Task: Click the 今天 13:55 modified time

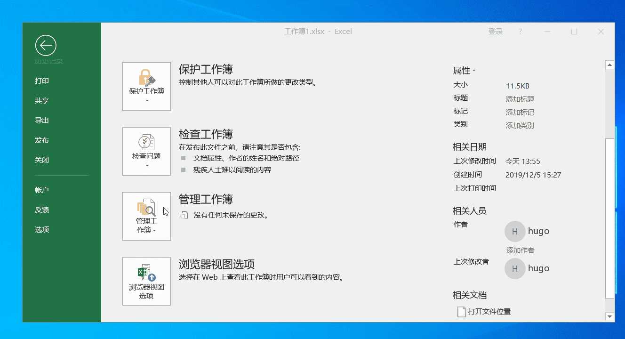Action: 522,161
